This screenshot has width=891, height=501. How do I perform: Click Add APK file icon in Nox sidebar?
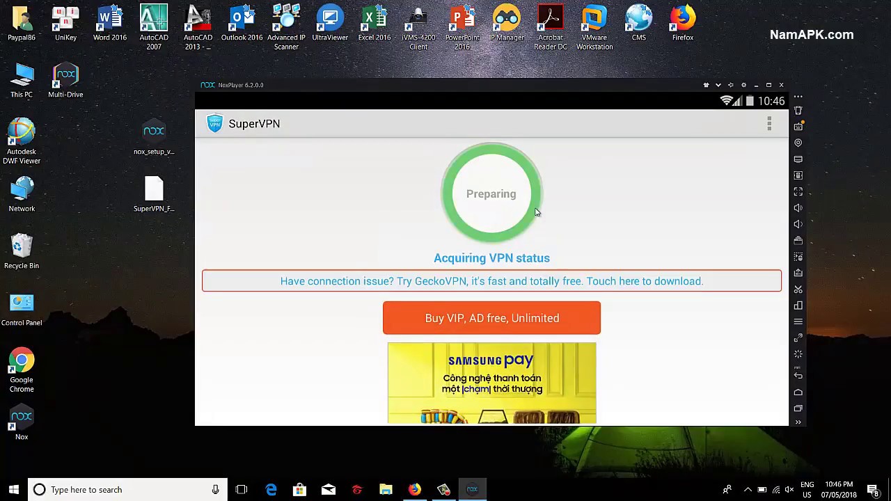click(798, 273)
